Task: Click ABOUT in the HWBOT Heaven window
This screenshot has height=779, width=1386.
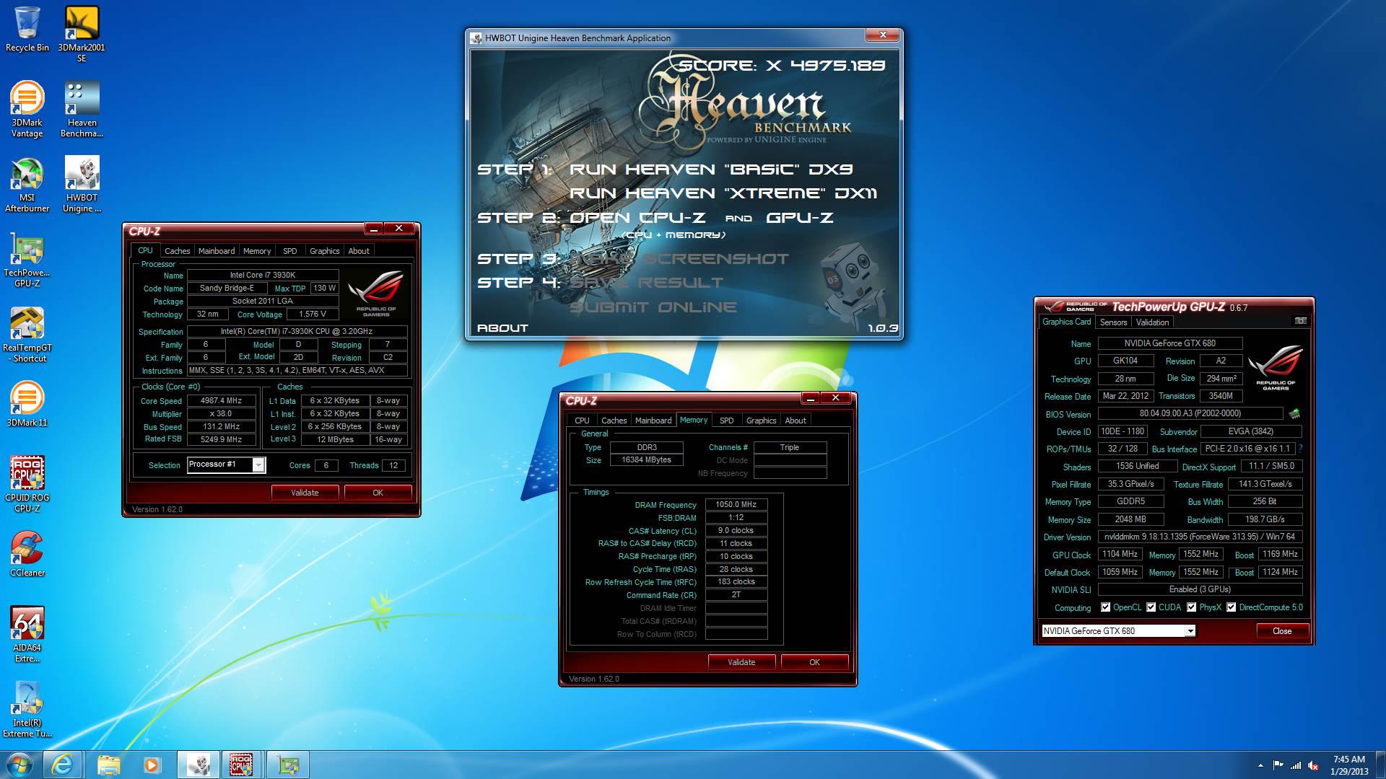Action: (502, 328)
